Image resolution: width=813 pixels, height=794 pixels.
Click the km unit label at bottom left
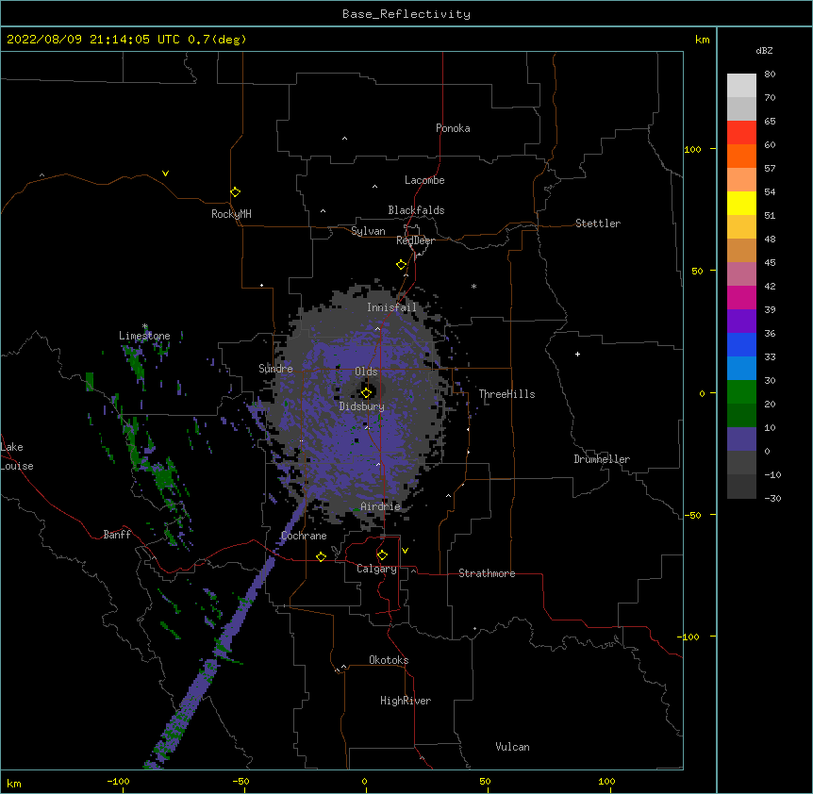coord(14,784)
